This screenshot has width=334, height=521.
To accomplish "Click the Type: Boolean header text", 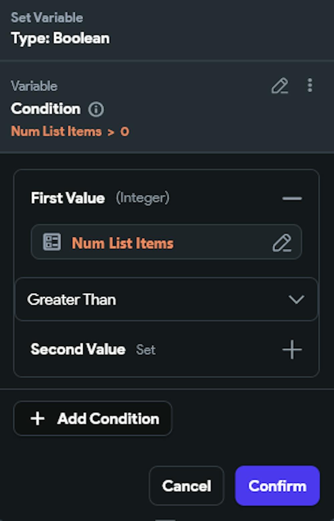I will click(60, 38).
